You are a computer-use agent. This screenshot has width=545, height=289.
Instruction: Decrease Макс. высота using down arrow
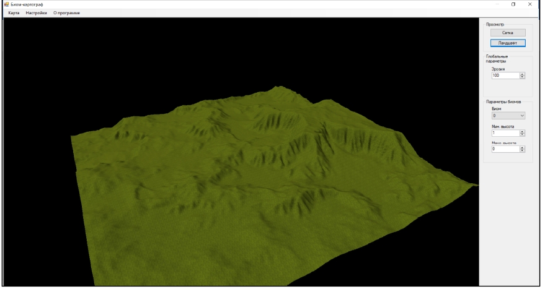(522, 150)
